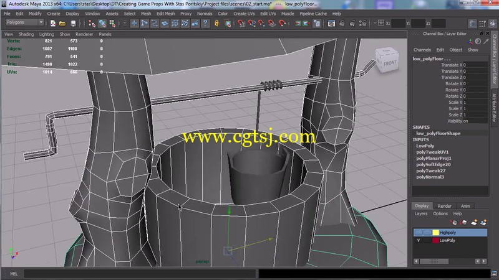Open the Edit Mesh menu
This screenshot has height=280, width=499.
pos(165,14)
